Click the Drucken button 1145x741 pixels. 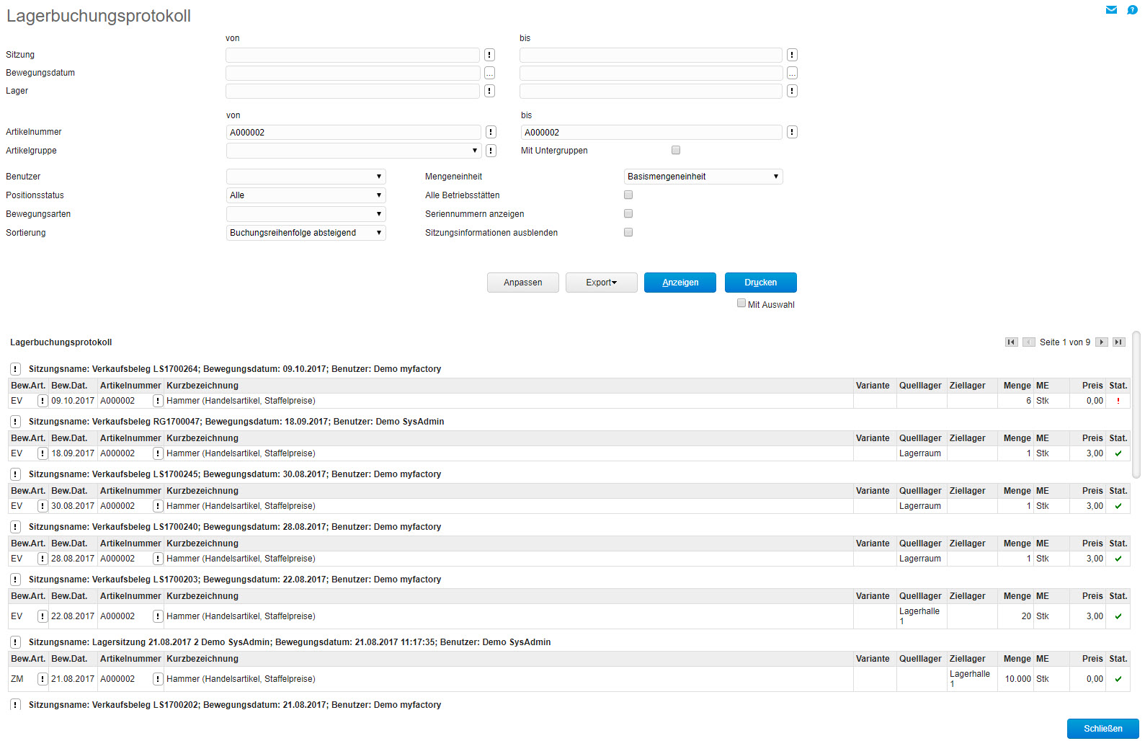point(761,283)
